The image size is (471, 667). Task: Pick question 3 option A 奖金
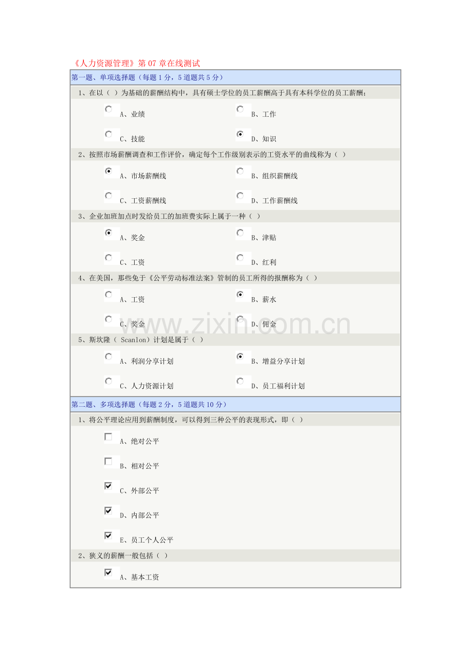pyautogui.click(x=109, y=233)
